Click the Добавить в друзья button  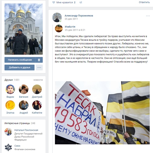click(20, 67)
